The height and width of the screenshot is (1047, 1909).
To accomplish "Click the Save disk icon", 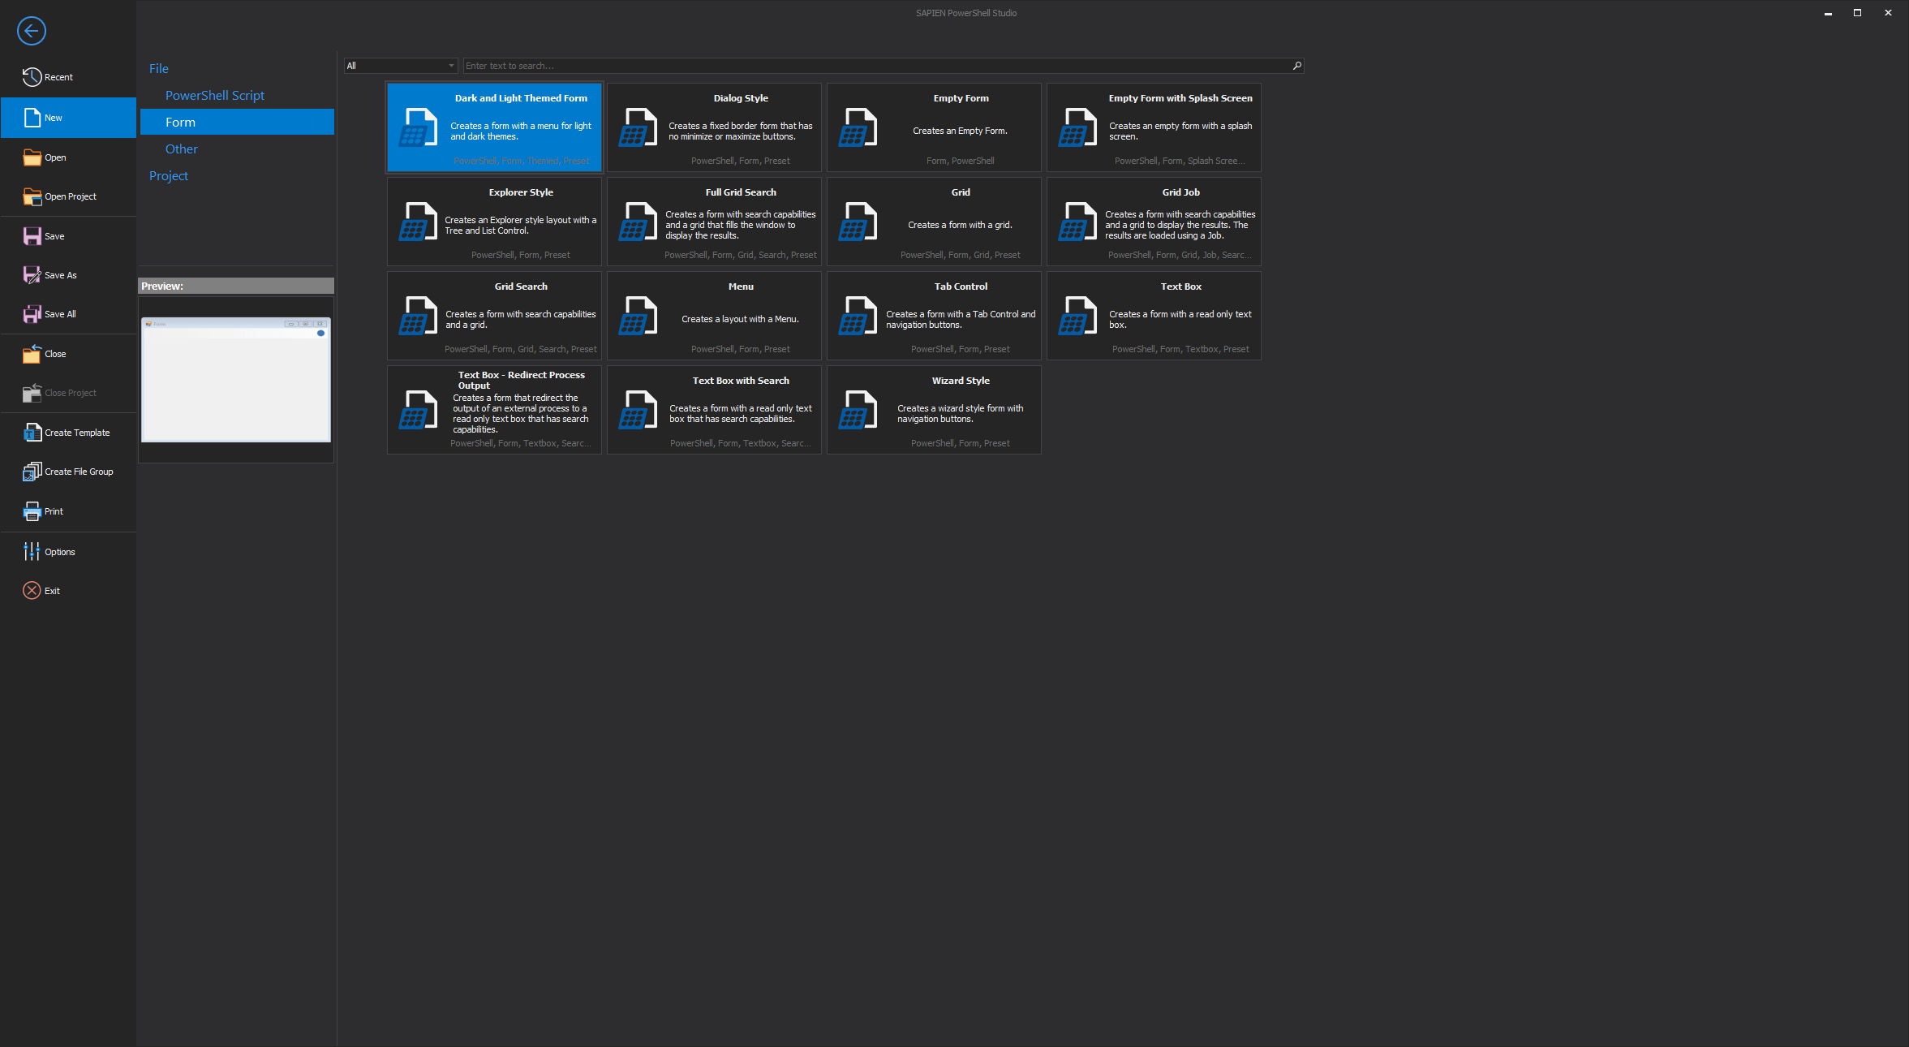I will point(32,236).
